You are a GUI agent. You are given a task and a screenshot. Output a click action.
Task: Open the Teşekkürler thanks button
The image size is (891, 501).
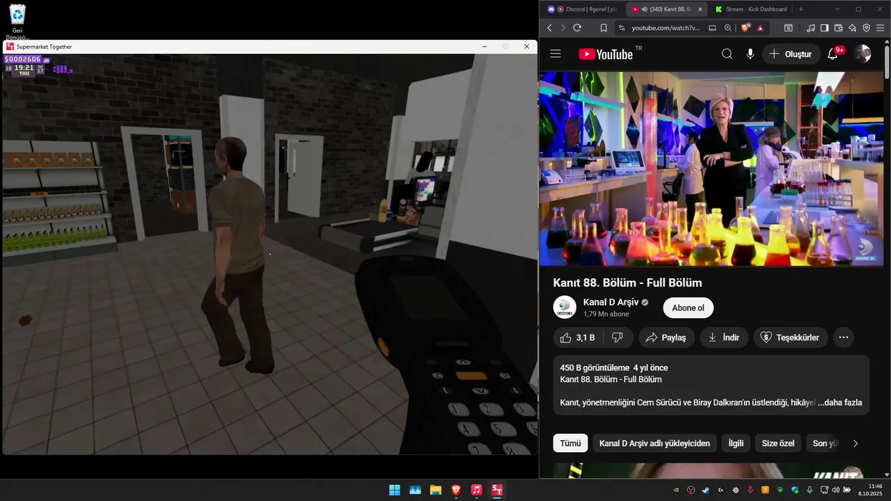[x=790, y=337]
